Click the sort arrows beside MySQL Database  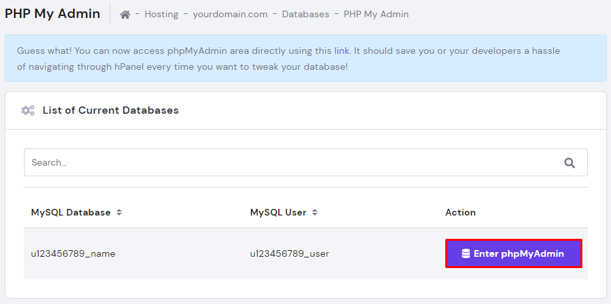coord(119,213)
